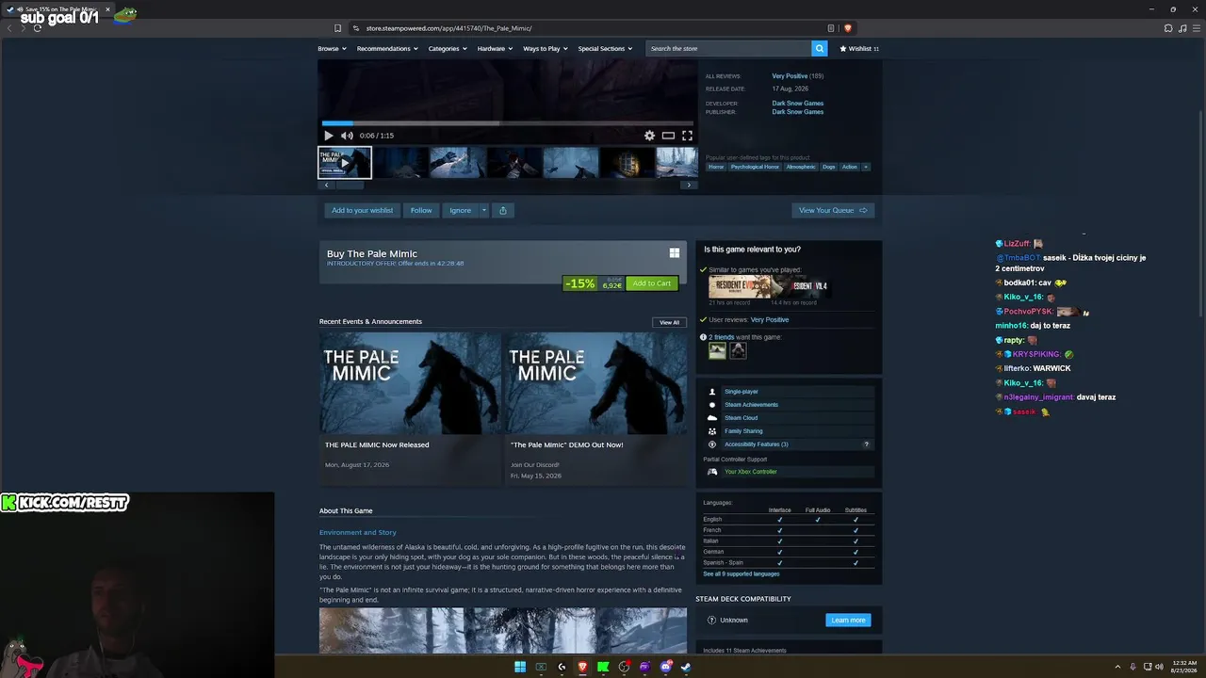Click the Action tag
The width and height of the screenshot is (1206, 678).
pos(850,167)
